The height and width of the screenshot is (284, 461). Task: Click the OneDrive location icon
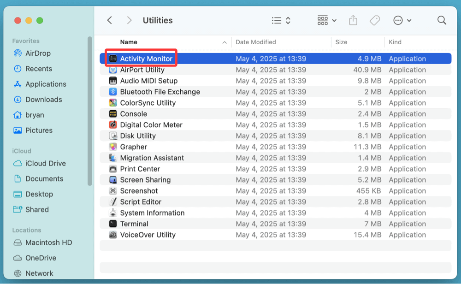tap(18, 258)
